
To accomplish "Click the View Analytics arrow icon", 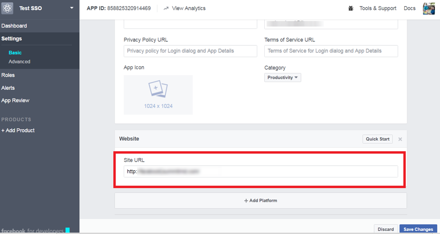I will pos(166,8).
